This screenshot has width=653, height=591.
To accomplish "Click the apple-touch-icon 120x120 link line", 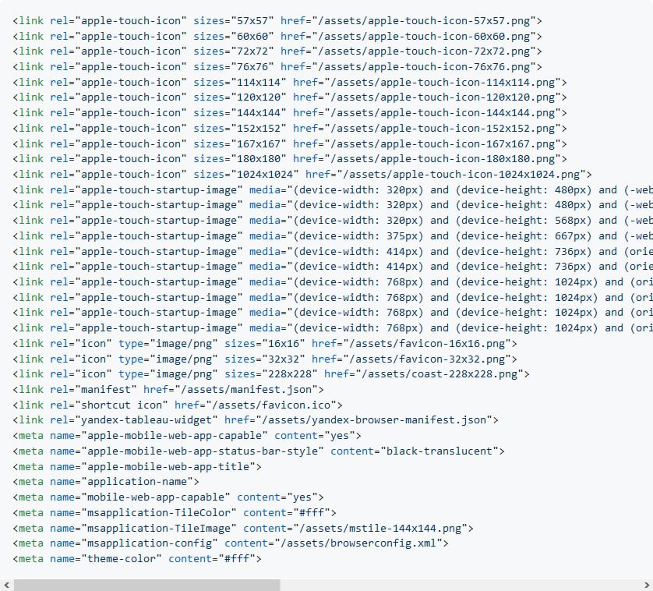I will click(290, 97).
